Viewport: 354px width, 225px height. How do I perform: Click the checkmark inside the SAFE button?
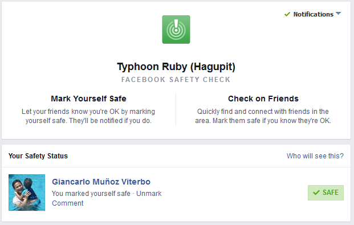(316, 193)
